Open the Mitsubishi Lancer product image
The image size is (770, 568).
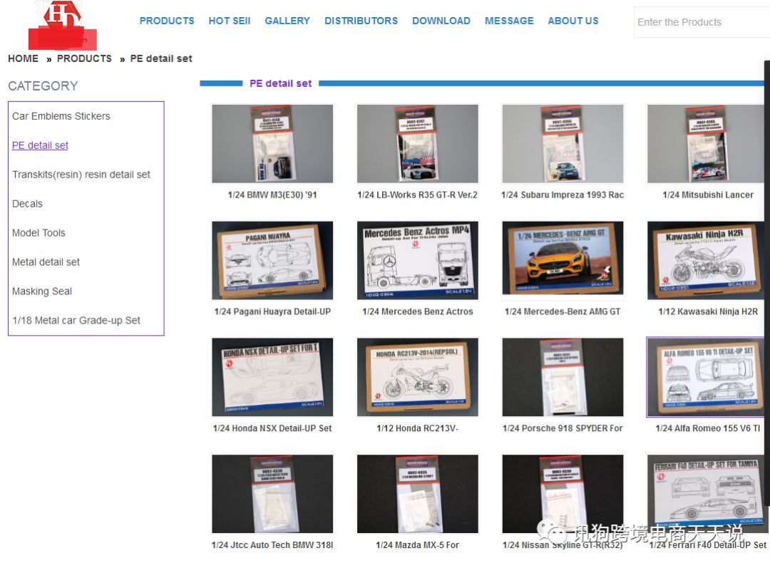(706, 143)
